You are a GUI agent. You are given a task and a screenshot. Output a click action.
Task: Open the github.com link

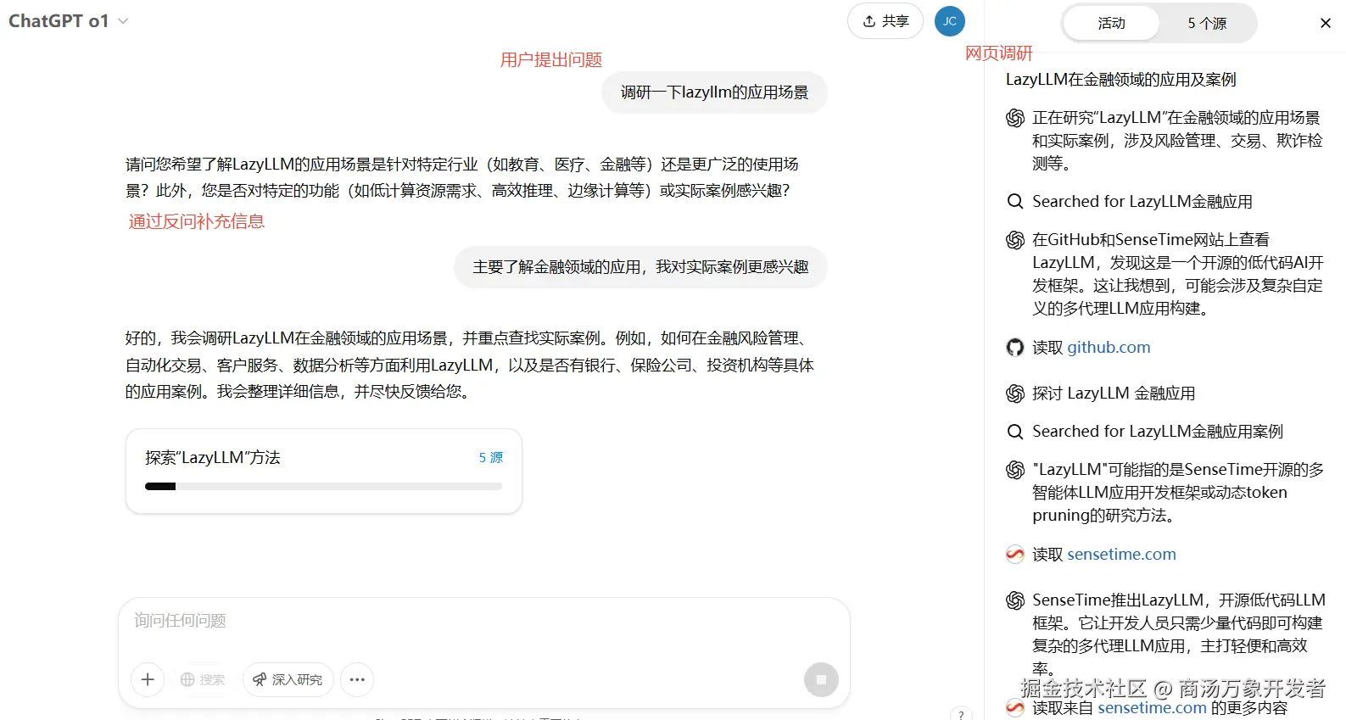click(1109, 347)
